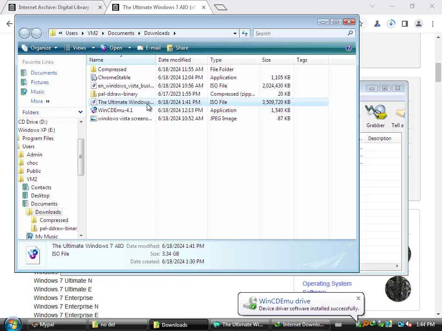The width and height of the screenshot is (442, 331).
Task: Select the ChromeStable application icon
Action: point(94,78)
